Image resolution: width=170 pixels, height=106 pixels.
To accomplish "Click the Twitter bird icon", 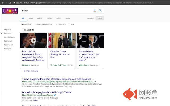I will [55, 95].
